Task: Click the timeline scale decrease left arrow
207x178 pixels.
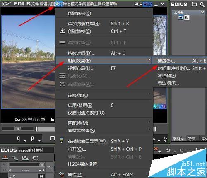Action: (x=10, y=170)
